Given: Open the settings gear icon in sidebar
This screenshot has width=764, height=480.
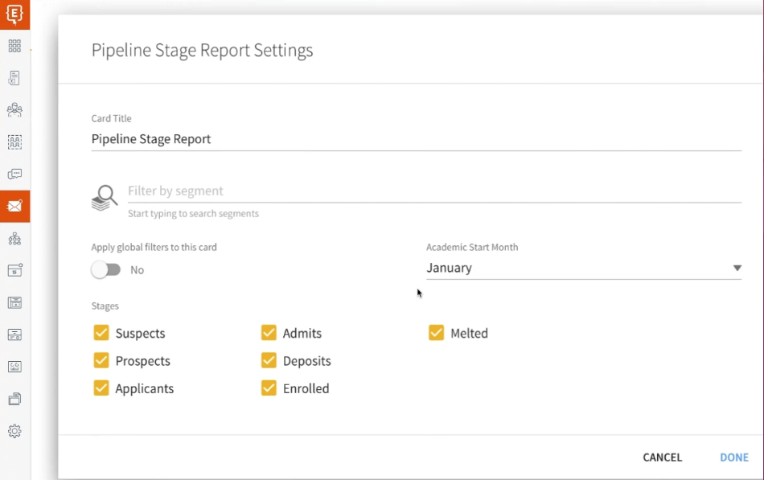Looking at the screenshot, I should tap(14, 431).
